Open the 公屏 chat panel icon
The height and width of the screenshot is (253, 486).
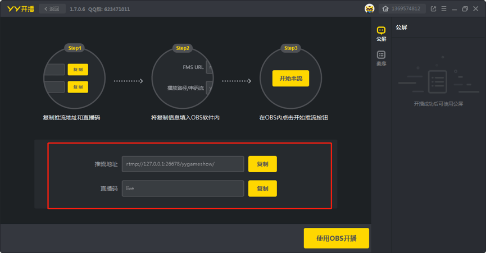coord(381,34)
